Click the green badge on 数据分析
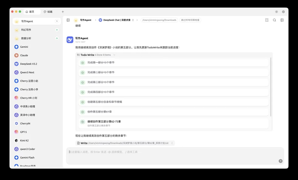298x180 pixels. click(x=57, y=38)
